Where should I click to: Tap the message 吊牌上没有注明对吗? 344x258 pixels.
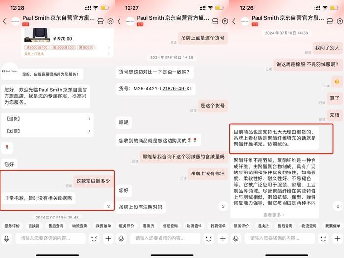coord(141,207)
